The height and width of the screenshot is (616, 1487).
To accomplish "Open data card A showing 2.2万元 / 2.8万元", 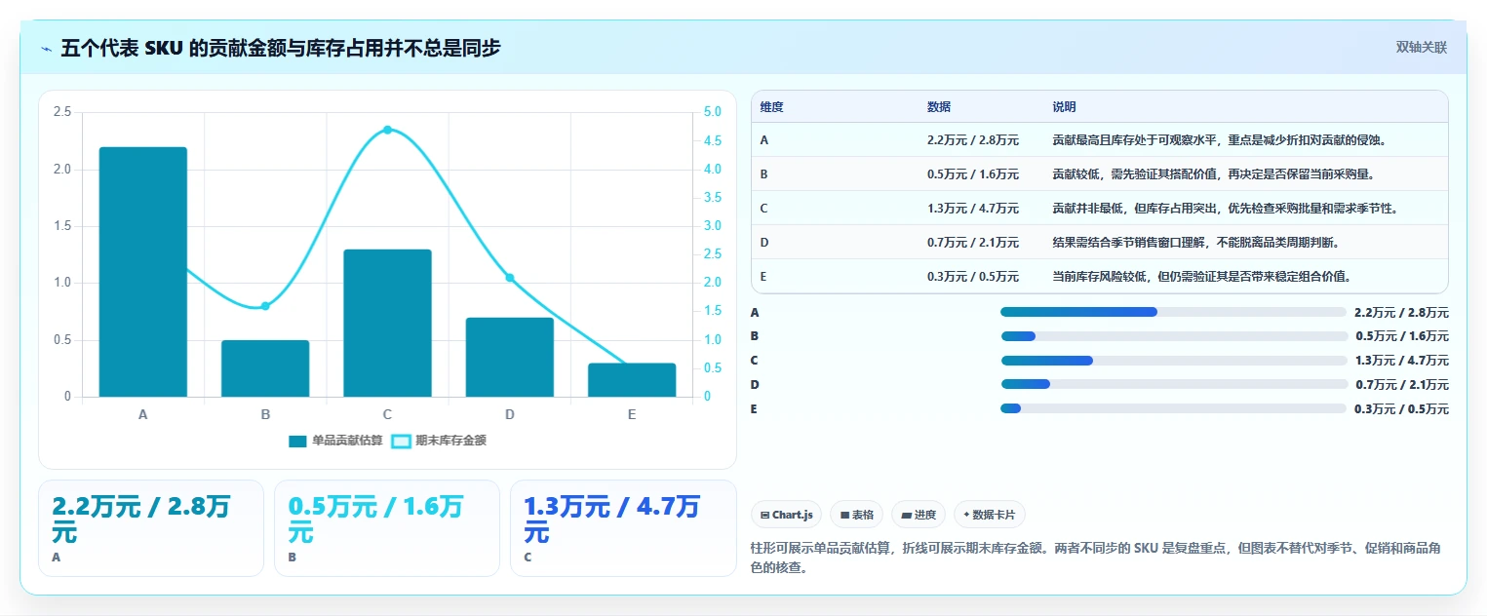I will coord(151,528).
